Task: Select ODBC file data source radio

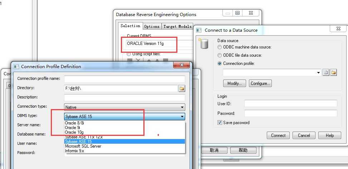Action: point(220,55)
